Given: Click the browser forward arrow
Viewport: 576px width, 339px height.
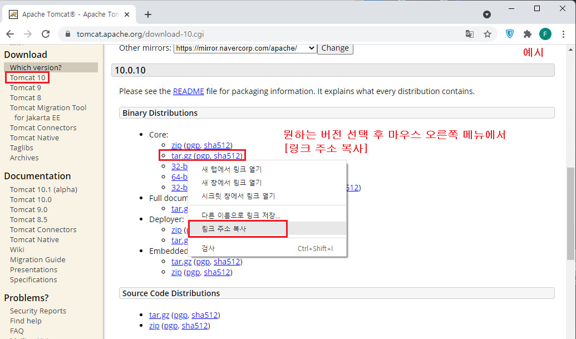Looking at the screenshot, I should 28,34.
